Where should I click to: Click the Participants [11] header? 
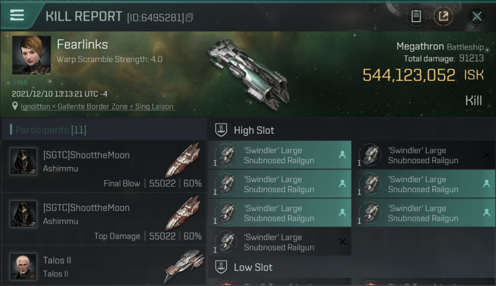click(x=51, y=130)
